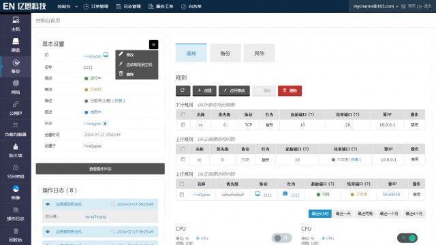The height and width of the screenshot is (245, 436).
Task: Open the 硬盘 disk section in sidebar
Action: point(16,45)
